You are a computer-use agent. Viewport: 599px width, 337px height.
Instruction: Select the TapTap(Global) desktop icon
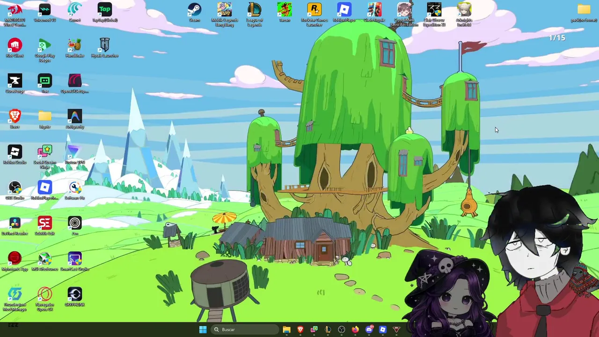pos(105,13)
